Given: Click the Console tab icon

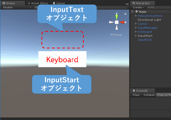Looking at the screenshot, I should point(134,90).
